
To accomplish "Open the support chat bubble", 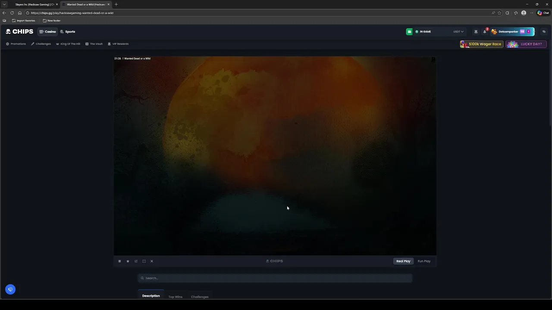I will [10, 289].
